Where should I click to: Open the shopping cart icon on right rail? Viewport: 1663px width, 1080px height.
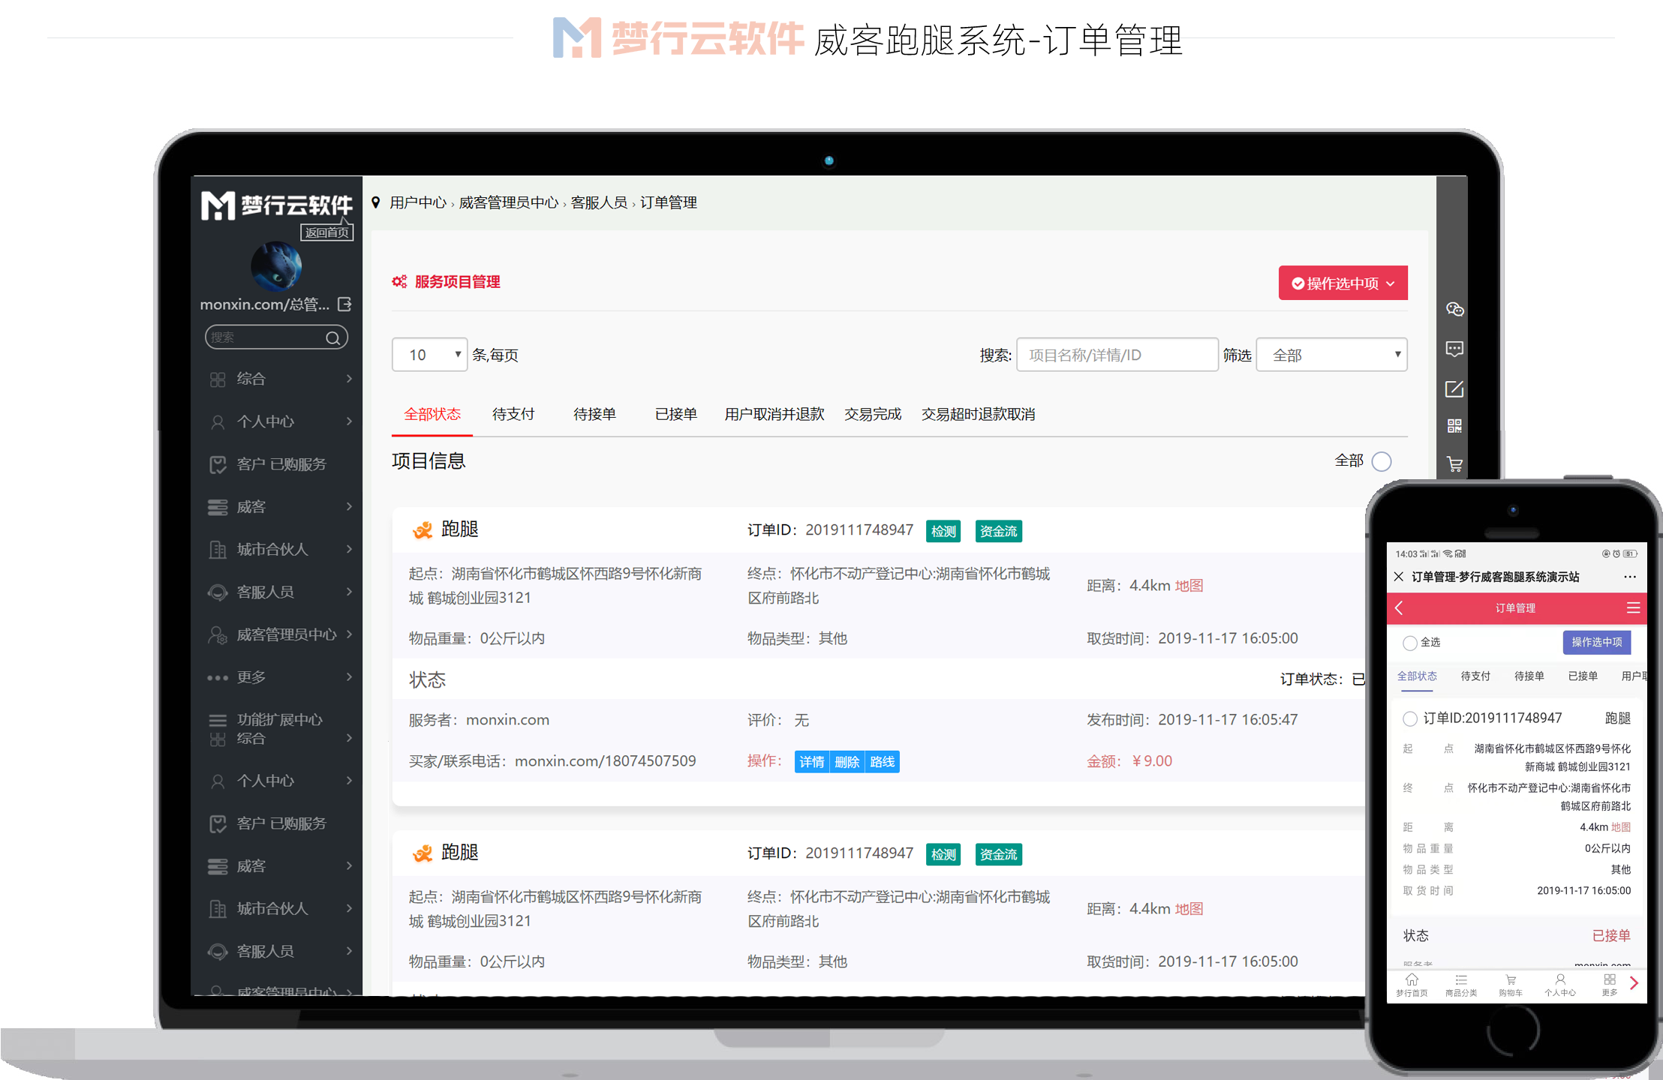(1454, 464)
